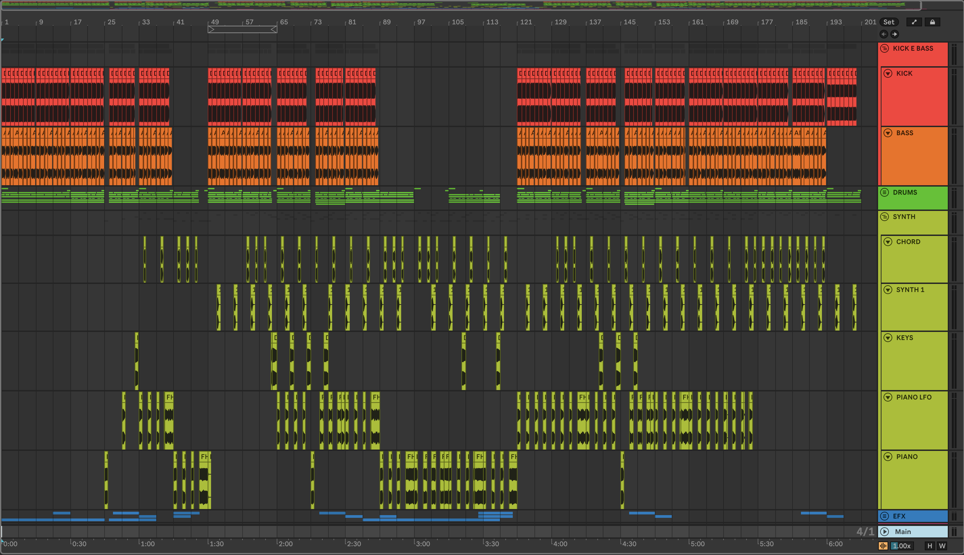The width and height of the screenshot is (964, 555).
Task: Click the orange waveform zoom icon
Action: coord(883,546)
